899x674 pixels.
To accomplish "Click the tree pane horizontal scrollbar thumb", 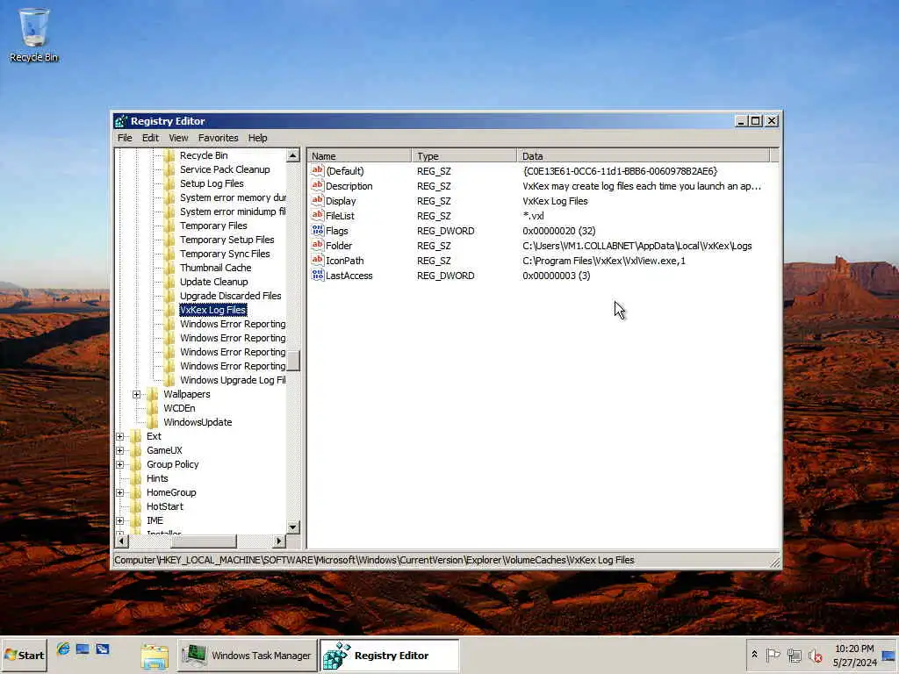I will (x=203, y=541).
